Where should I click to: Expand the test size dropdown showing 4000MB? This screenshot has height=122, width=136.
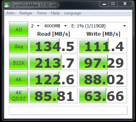[x=55, y=26]
